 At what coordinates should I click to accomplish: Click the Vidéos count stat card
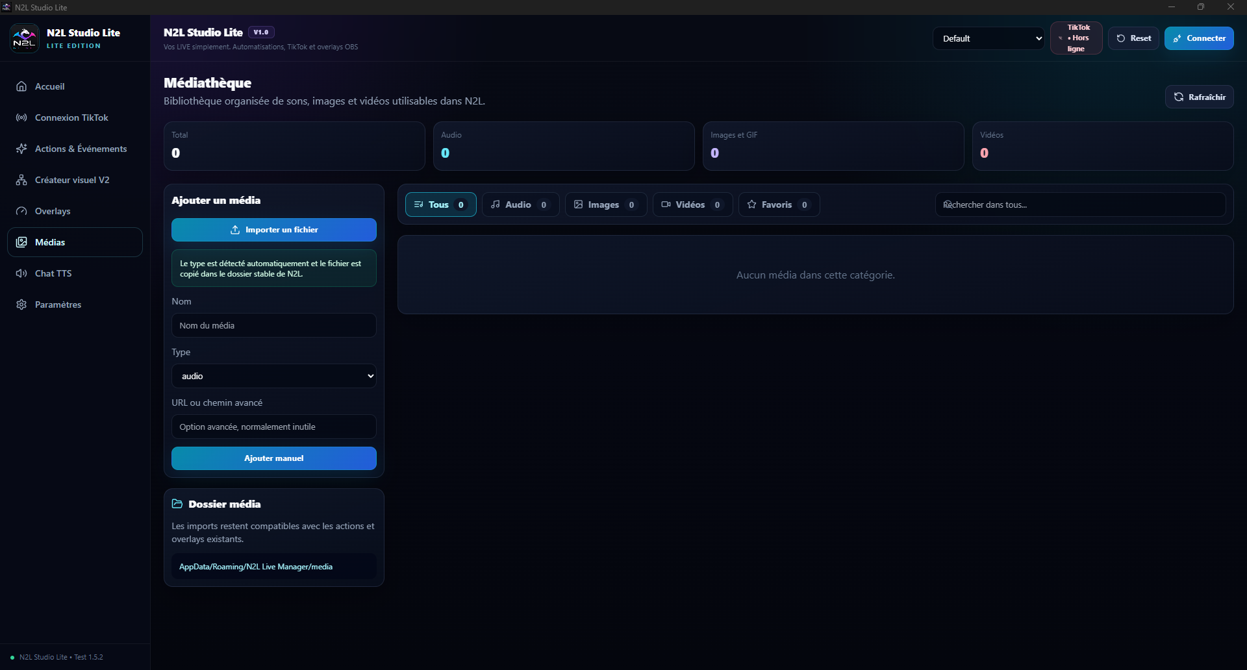point(1103,146)
